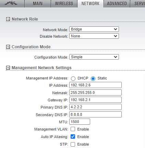Click the IP Address input field

pyautogui.click(x=95, y=85)
